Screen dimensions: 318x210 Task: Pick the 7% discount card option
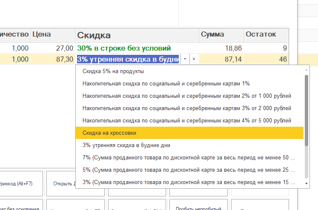tap(189, 158)
